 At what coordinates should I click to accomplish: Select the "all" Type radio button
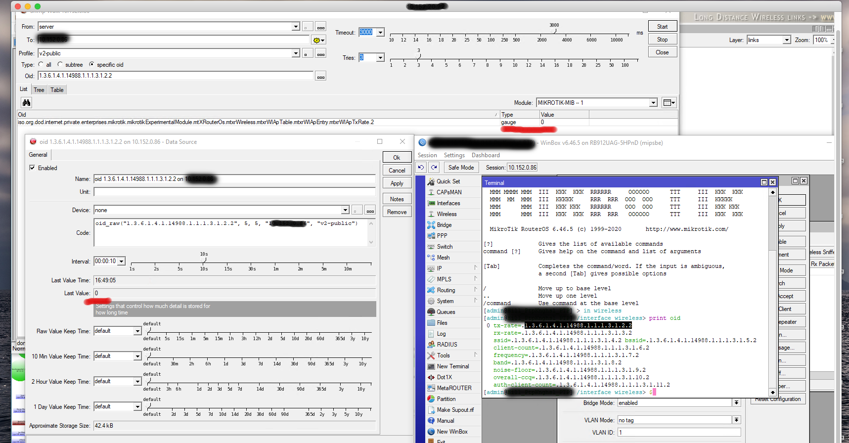(41, 64)
